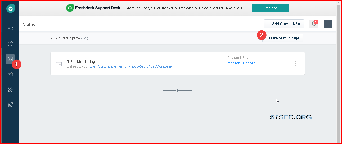Open the user avatar J menu

coord(328,24)
